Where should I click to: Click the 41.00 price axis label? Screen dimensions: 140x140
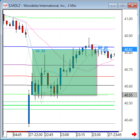point(129,19)
